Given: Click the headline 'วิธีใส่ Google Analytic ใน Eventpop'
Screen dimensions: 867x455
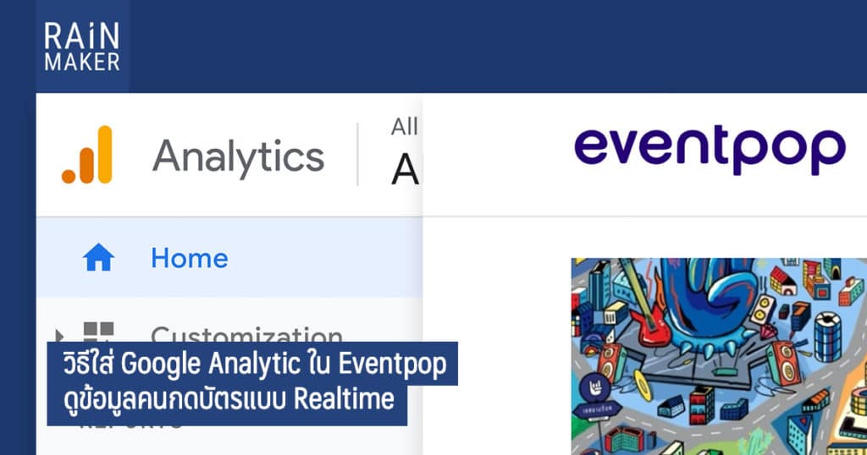Looking at the screenshot, I should click(x=252, y=364).
